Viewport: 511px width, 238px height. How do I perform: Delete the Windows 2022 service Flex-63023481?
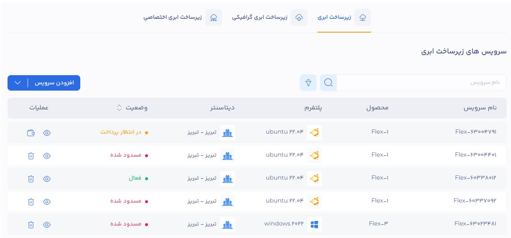[x=31, y=225]
